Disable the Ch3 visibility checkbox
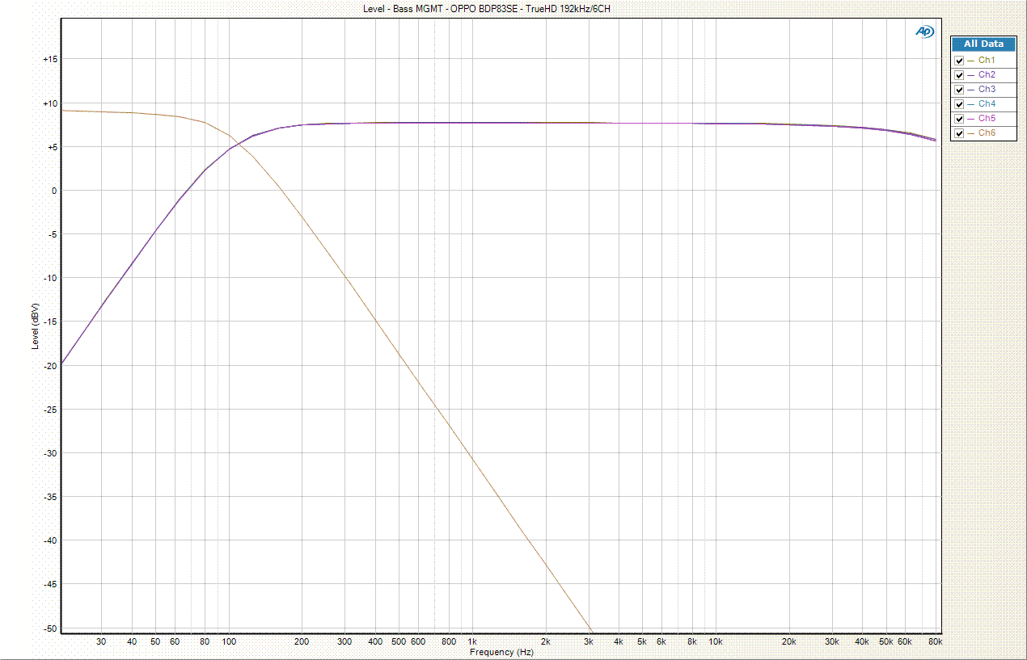The height and width of the screenshot is (660, 1027). [959, 90]
